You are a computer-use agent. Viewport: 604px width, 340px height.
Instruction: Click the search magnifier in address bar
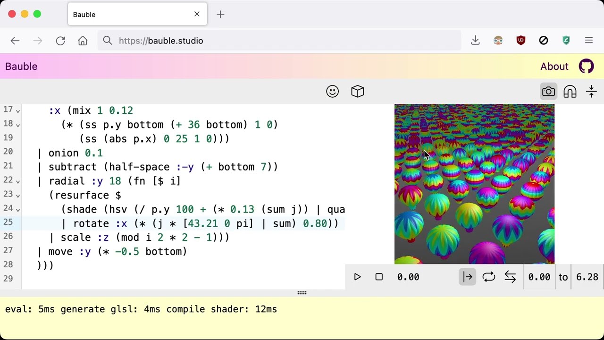108,41
